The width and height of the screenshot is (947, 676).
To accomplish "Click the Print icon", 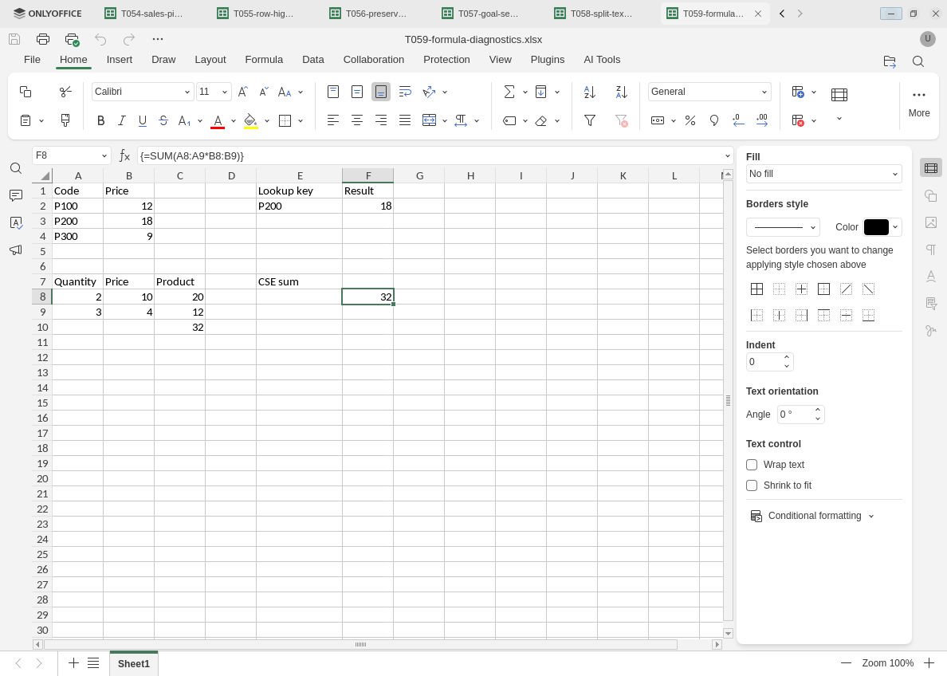I will point(43,39).
